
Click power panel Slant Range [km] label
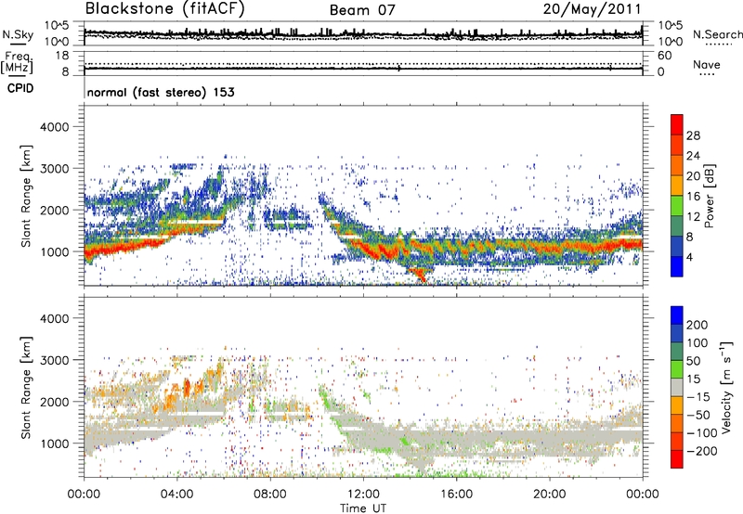click(x=26, y=196)
